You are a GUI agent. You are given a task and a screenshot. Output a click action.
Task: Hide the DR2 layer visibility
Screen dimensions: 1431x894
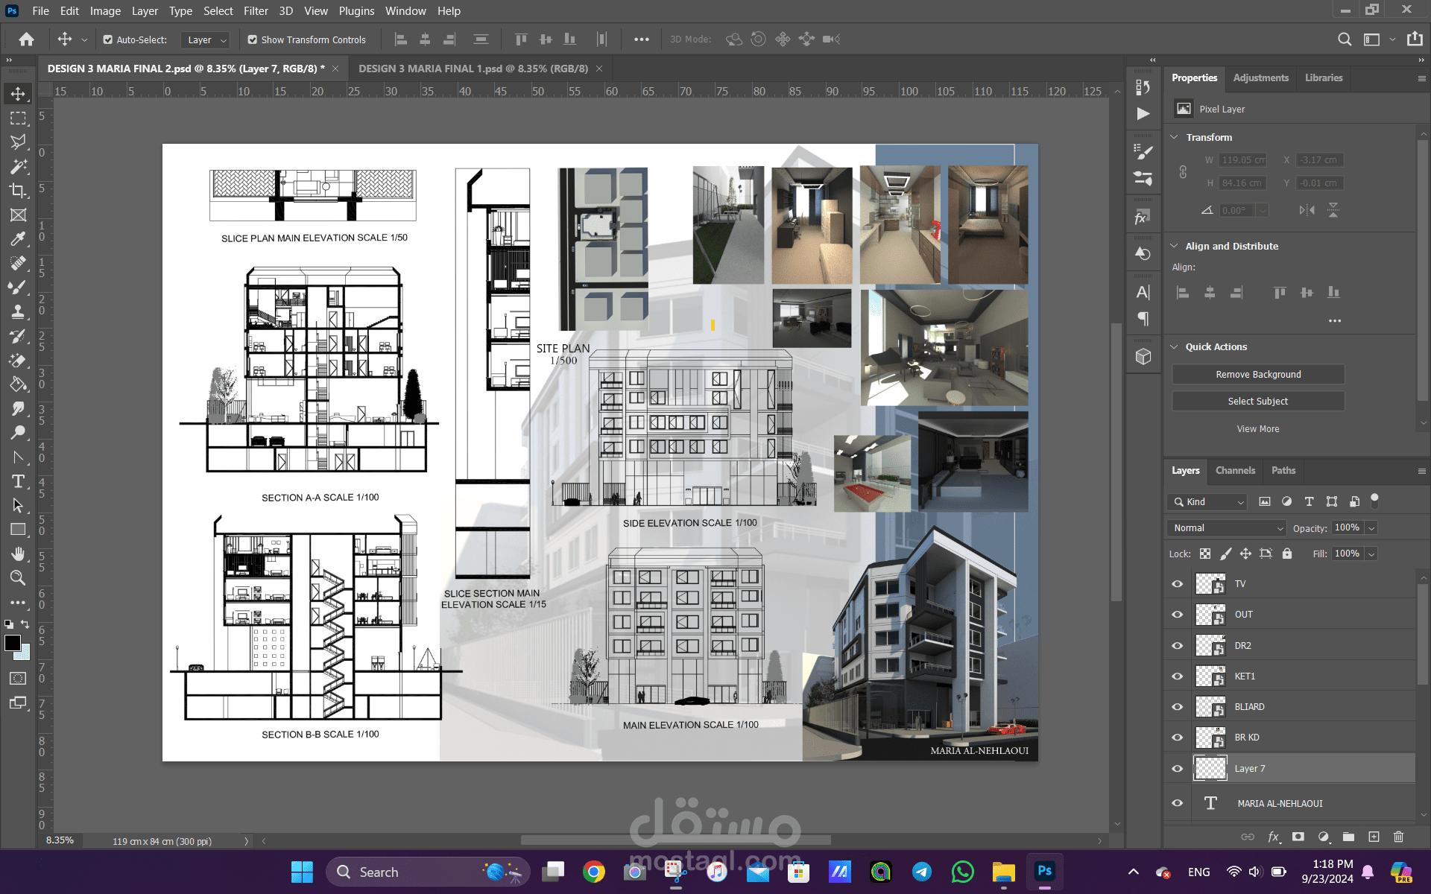click(x=1178, y=645)
